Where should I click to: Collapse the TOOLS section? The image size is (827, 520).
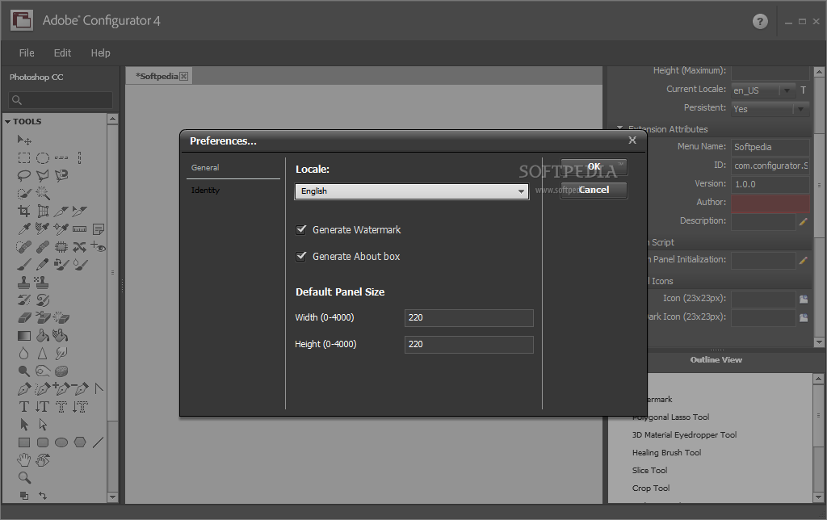[8, 122]
